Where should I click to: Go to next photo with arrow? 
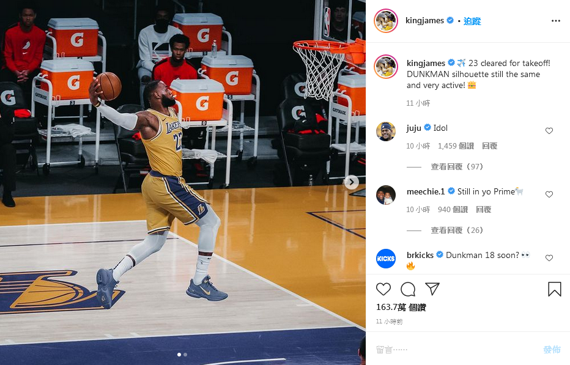352,182
